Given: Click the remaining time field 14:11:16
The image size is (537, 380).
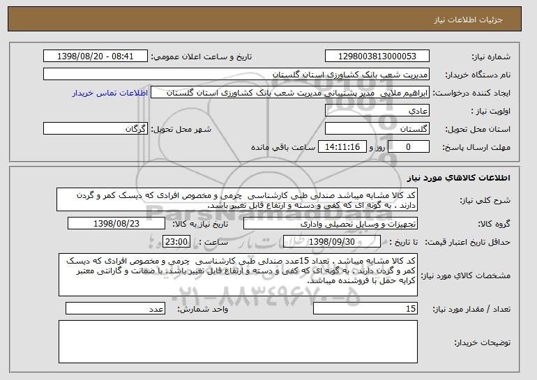Looking at the screenshot, I should tap(342, 147).
